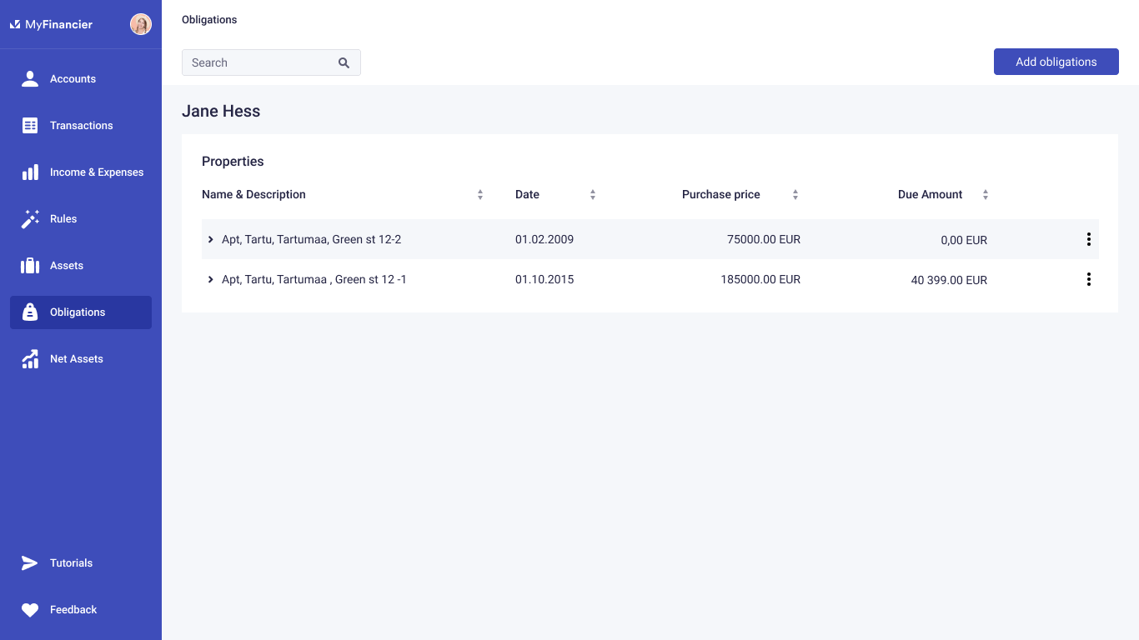
Task: Click the Feedback heart icon
Action: pyautogui.click(x=30, y=610)
